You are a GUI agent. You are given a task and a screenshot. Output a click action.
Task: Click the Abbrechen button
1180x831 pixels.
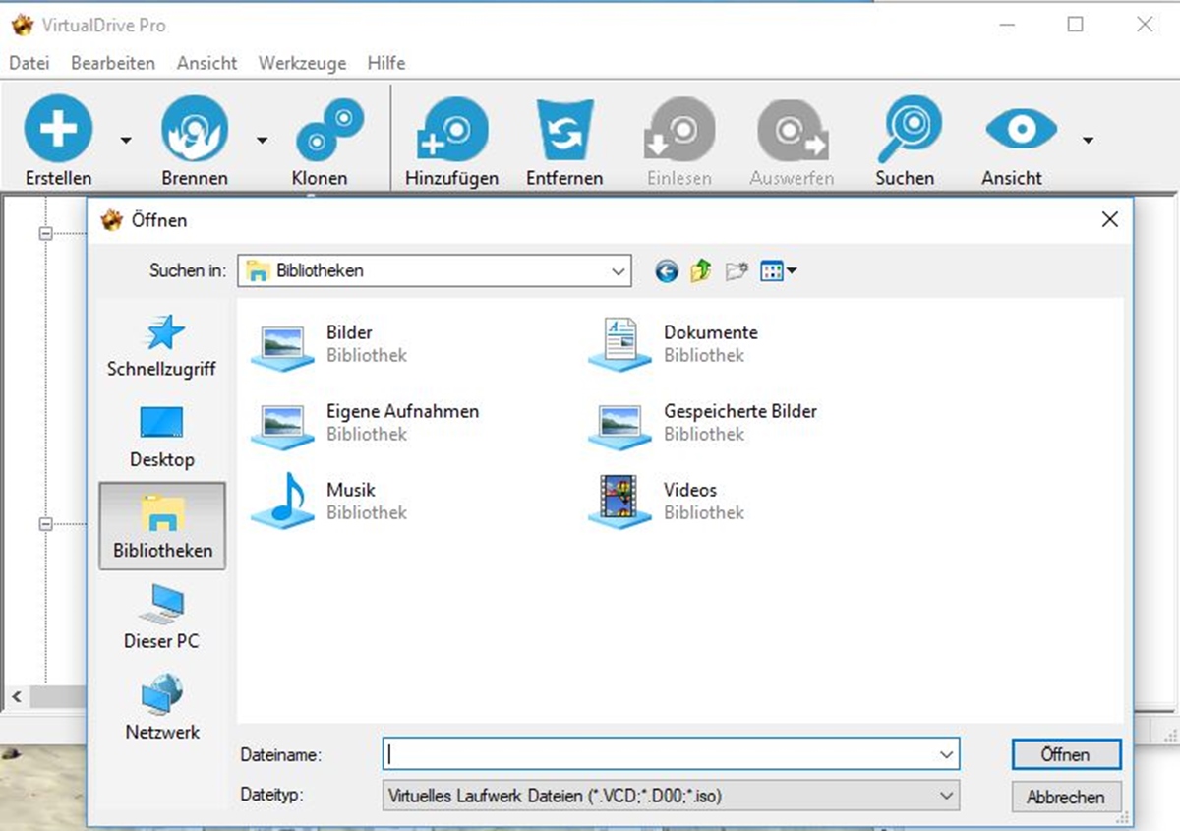[x=1066, y=797]
